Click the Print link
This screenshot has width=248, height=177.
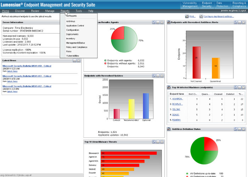coord(192,16)
